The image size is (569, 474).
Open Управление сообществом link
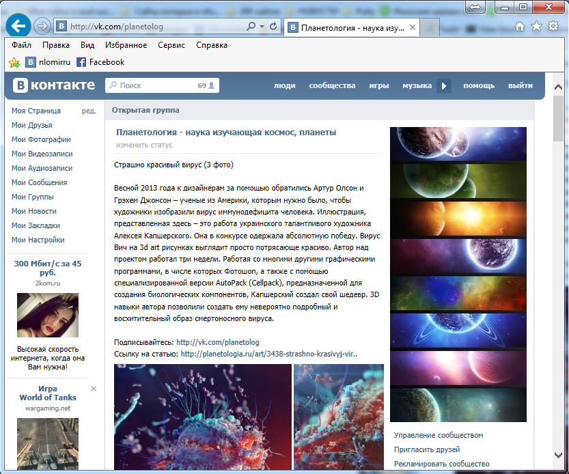coord(439,435)
